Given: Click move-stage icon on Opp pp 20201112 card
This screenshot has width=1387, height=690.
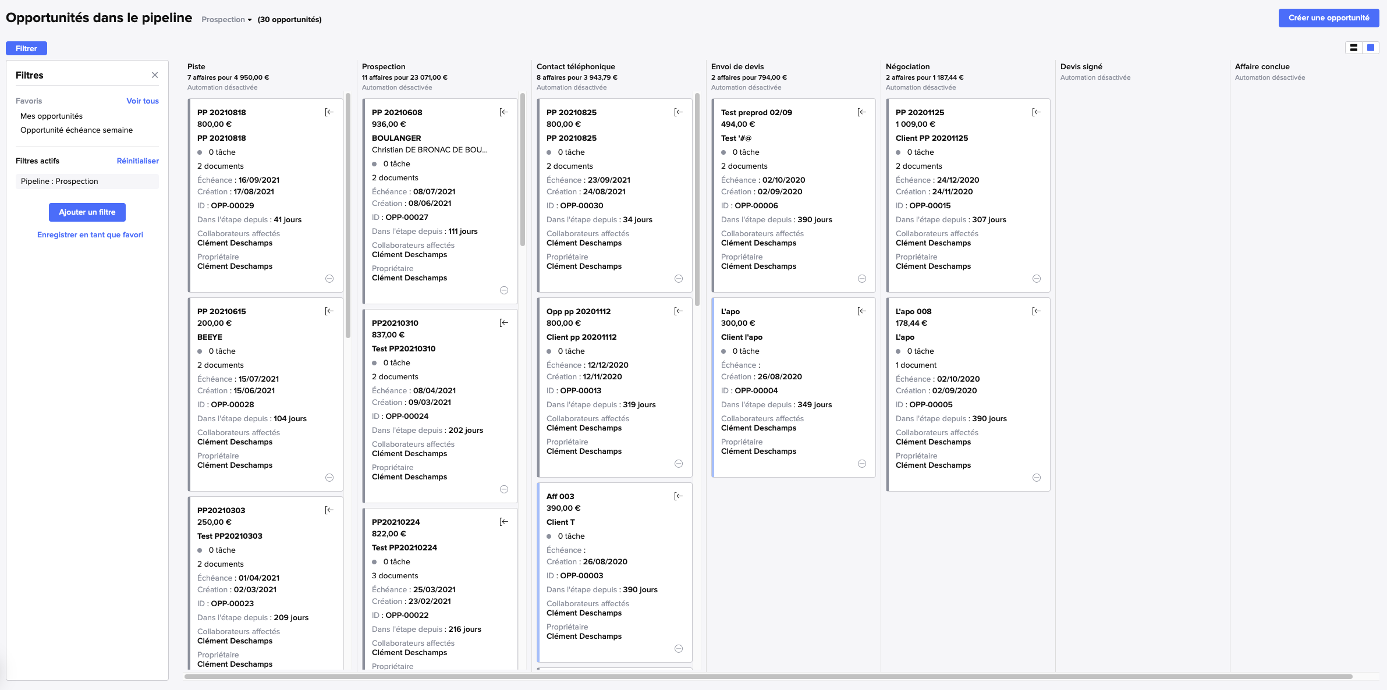Looking at the screenshot, I should (679, 311).
